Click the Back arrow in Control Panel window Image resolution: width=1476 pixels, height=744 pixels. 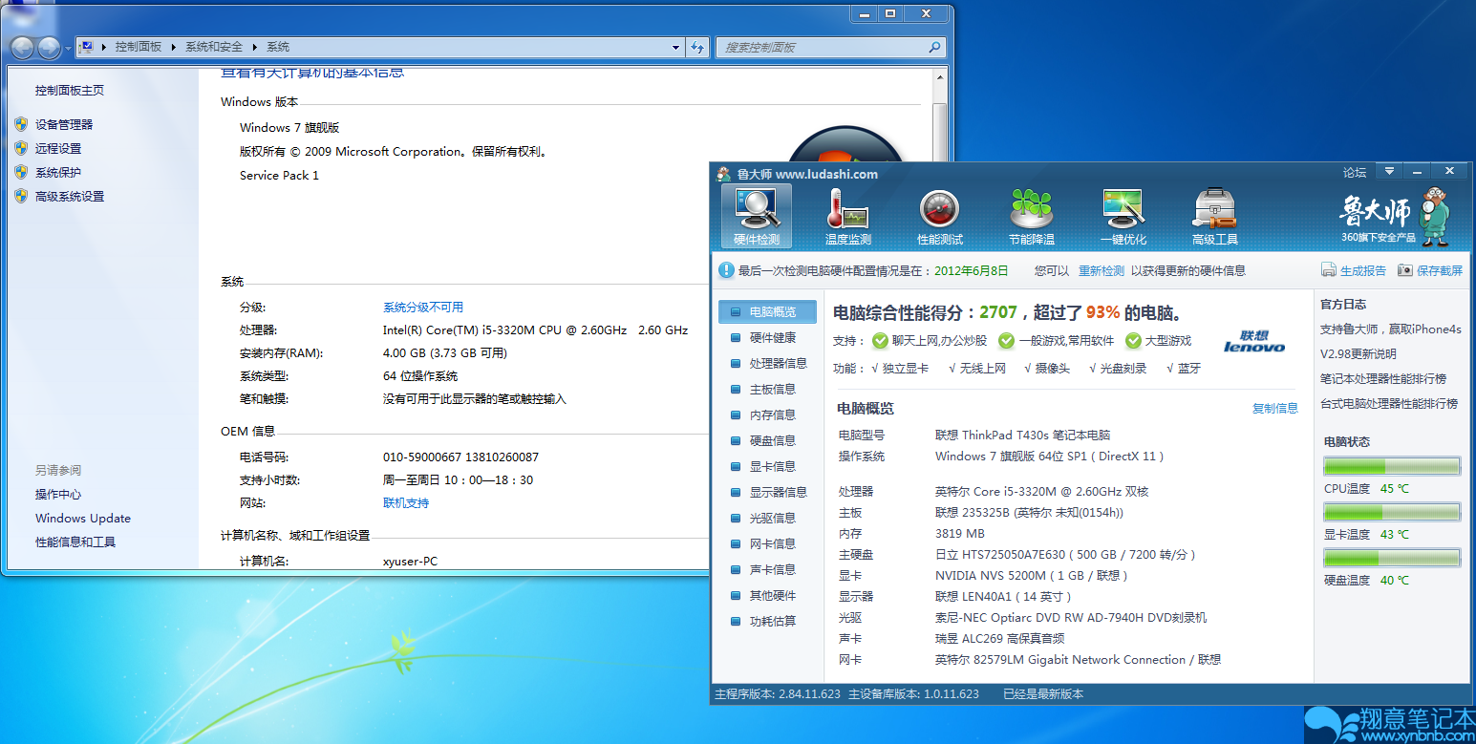pyautogui.click(x=22, y=47)
